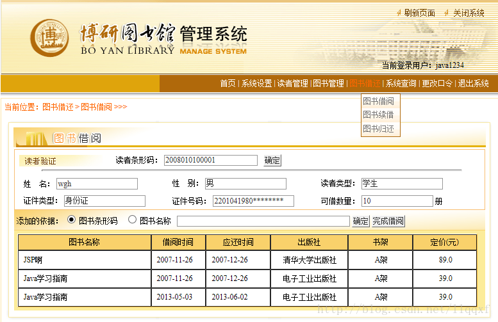Image resolution: width=498 pixels, height=322 pixels.
Task: Click the icon beside 刷新页面
Action: [x=399, y=13]
